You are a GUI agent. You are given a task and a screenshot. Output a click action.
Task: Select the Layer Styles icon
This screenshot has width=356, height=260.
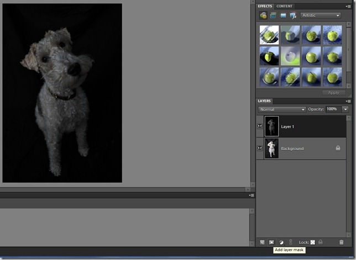pyautogui.click(x=273, y=15)
